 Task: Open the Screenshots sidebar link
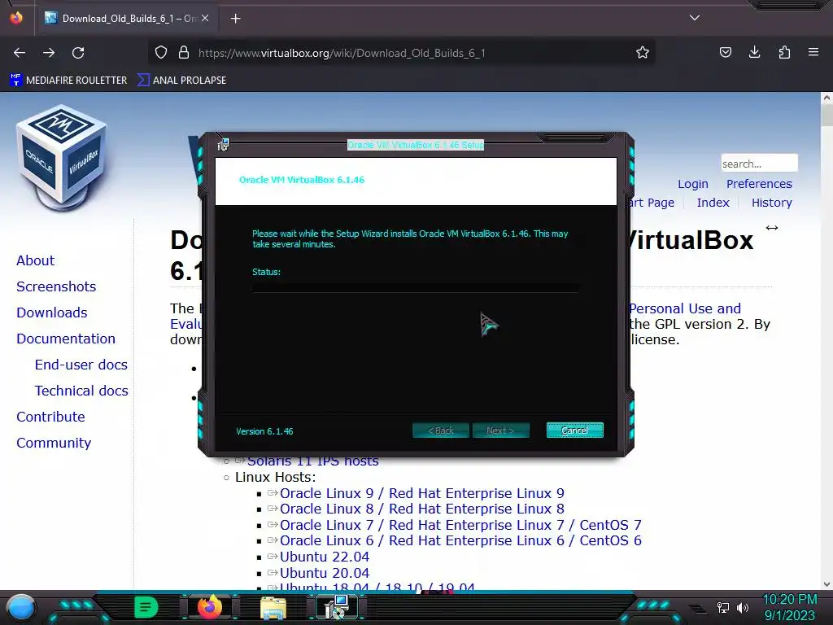point(56,286)
